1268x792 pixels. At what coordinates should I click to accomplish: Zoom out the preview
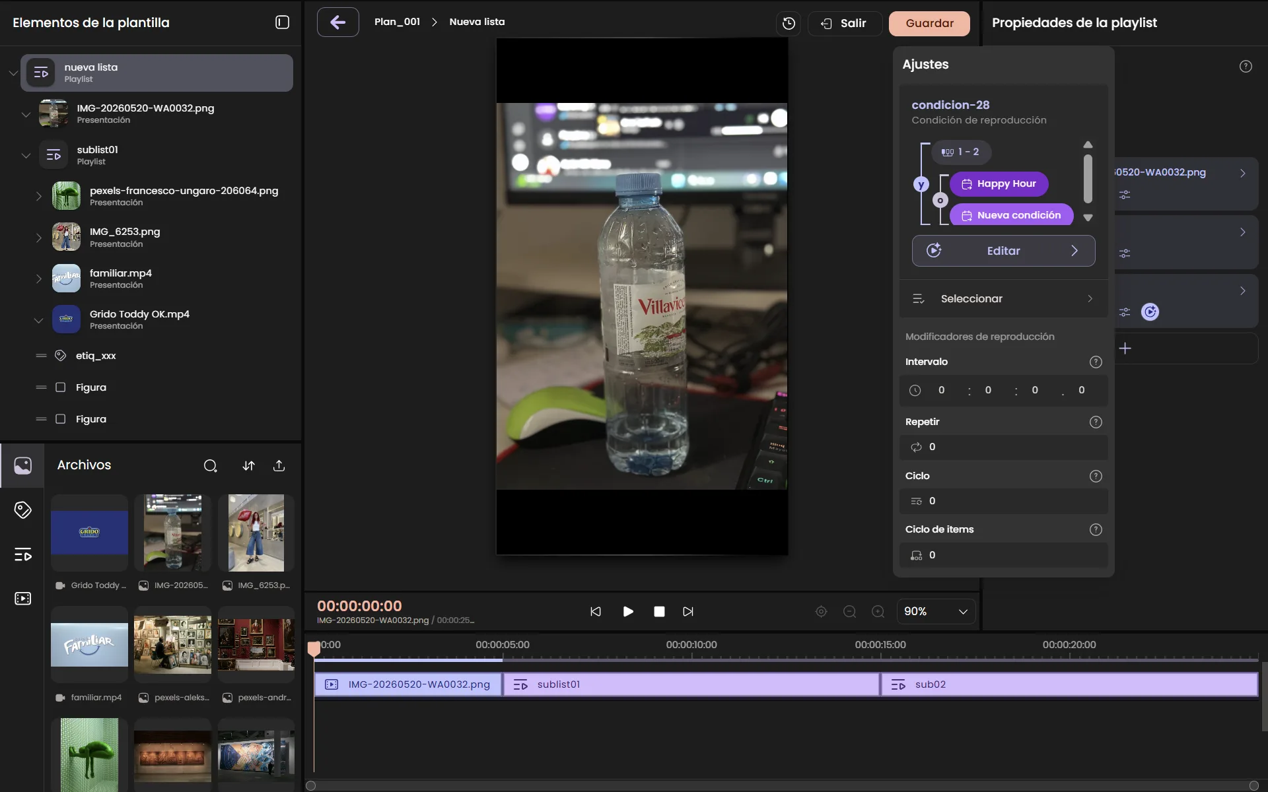point(850,612)
